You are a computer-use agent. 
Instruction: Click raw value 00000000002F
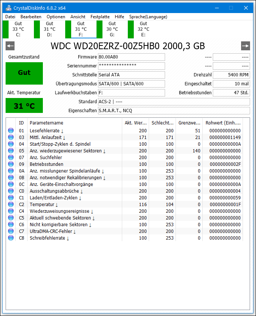[225, 164]
